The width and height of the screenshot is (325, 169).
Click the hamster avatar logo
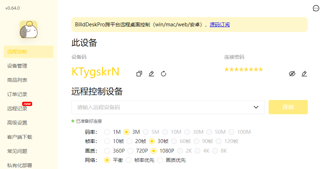(29, 30)
